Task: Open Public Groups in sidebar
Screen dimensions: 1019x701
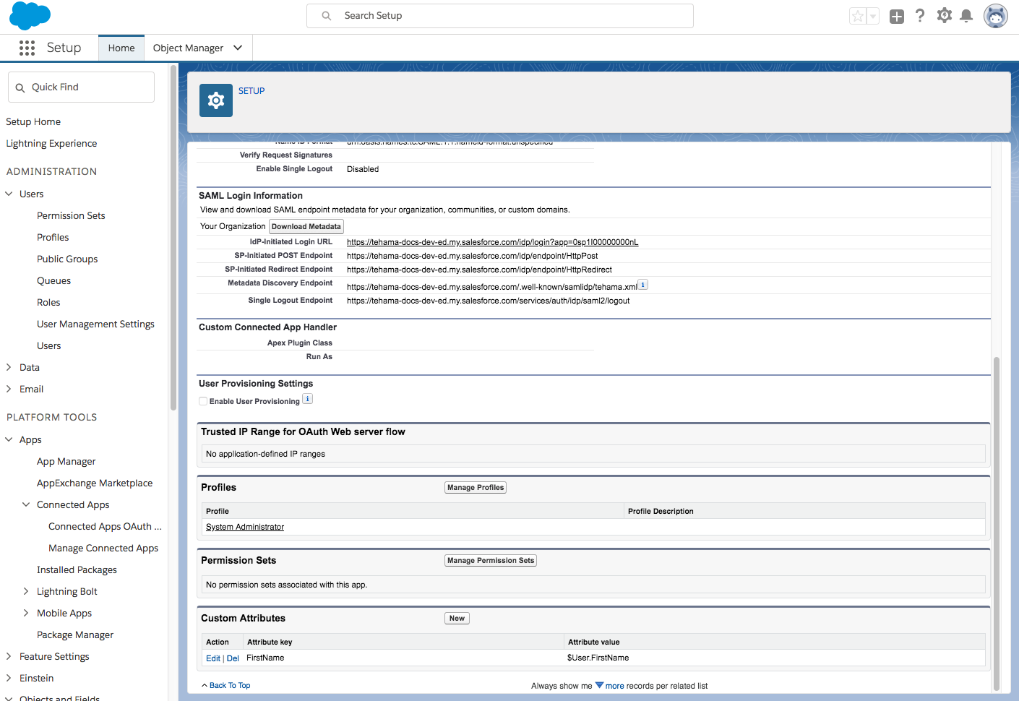Action: pyautogui.click(x=67, y=259)
